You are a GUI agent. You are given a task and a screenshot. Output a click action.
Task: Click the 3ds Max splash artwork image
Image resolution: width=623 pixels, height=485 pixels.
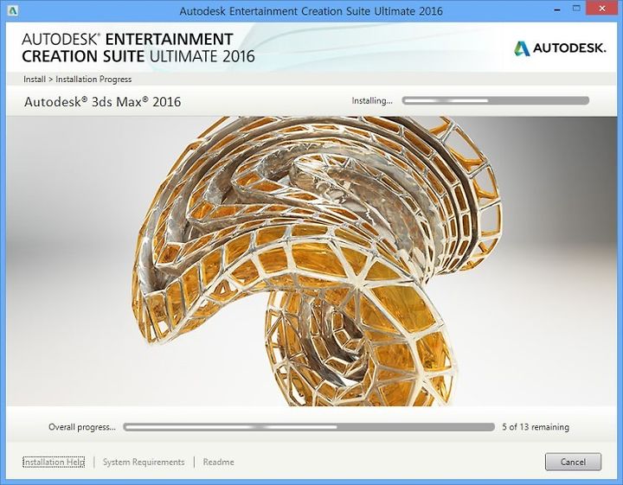tap(311, 261)
